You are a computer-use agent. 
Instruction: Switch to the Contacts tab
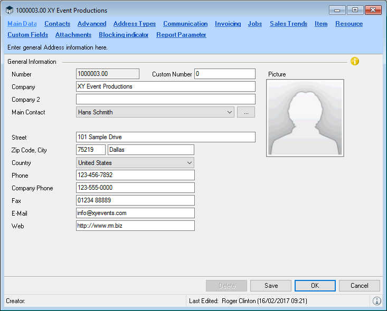pos(57,24)
